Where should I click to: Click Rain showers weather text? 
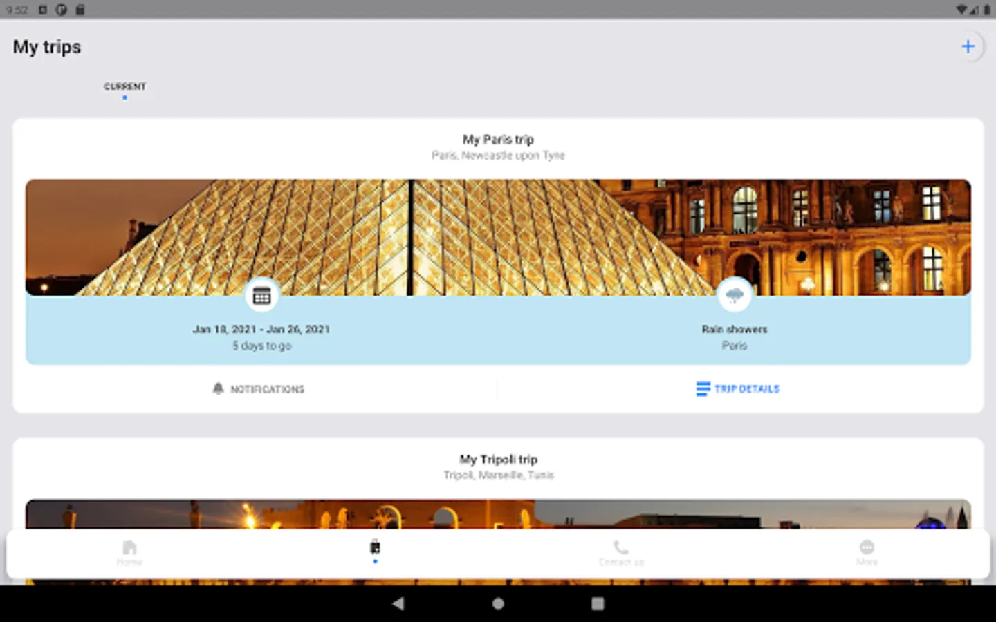734,329
